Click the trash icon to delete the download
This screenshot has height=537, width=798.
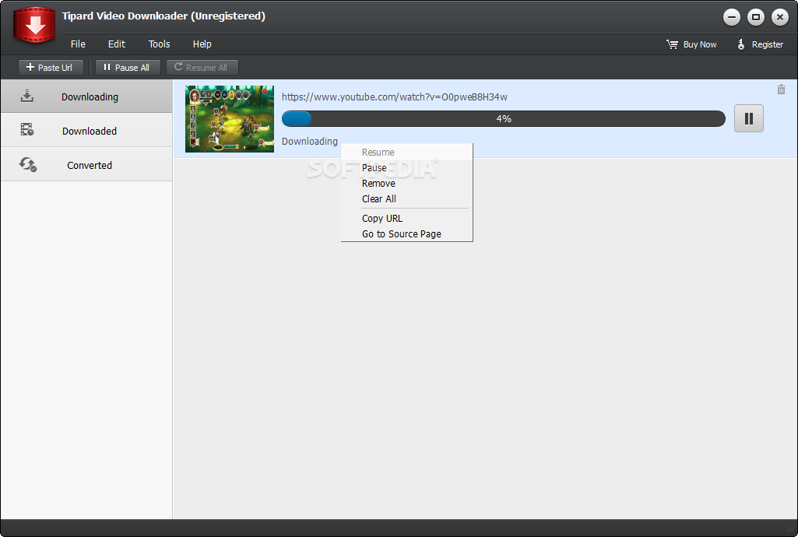pos(781,89)
